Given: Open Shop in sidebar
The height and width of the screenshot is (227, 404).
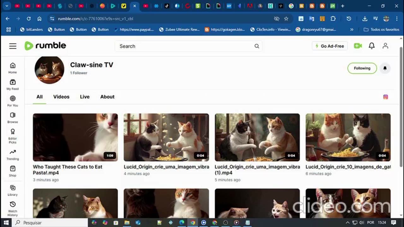Looking at the screenshot, I should point(13,171).
